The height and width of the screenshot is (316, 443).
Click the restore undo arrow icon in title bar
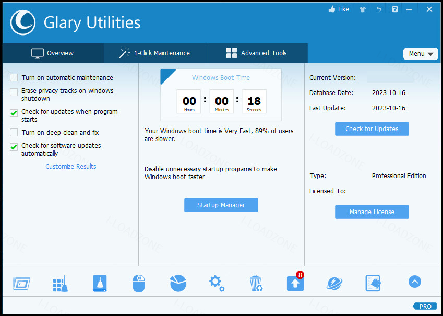(x=379, y=9)
